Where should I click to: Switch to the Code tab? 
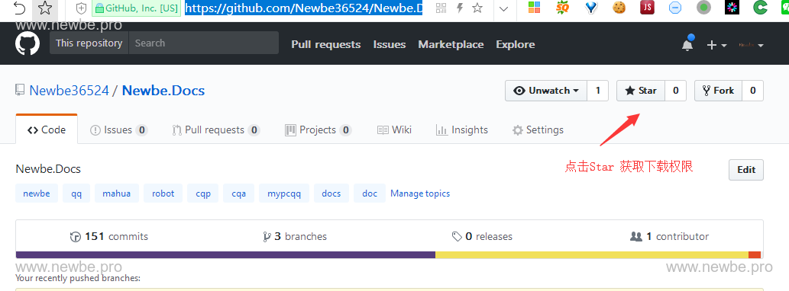coord(47,130)
